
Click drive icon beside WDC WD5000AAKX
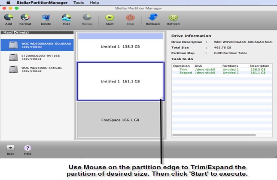[x=13, y=45]
